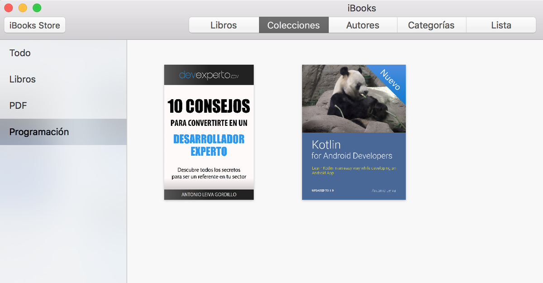Switch to the Autores tab
The image size is (543, 283).
(363, 25)
